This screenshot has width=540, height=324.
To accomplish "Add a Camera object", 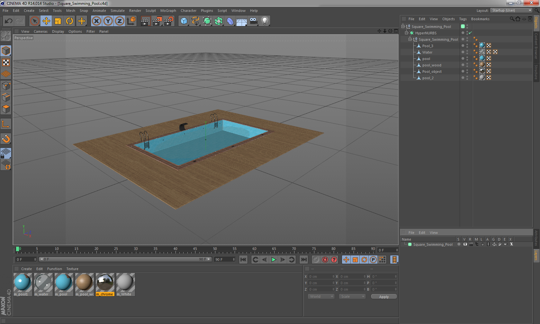I will pyautogui.click(x=254, y=21).
